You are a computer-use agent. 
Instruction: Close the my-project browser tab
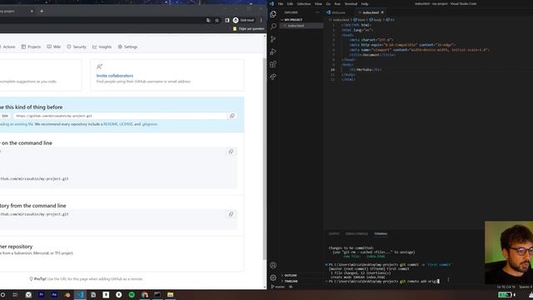(x=32, y=11)
